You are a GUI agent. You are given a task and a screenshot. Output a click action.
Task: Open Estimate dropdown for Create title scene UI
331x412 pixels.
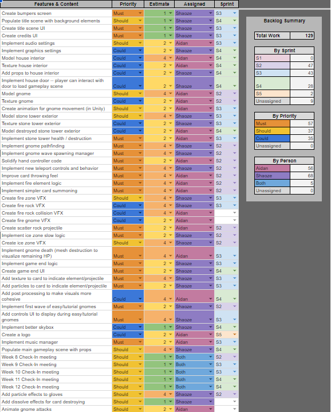[x=171, y=28]
